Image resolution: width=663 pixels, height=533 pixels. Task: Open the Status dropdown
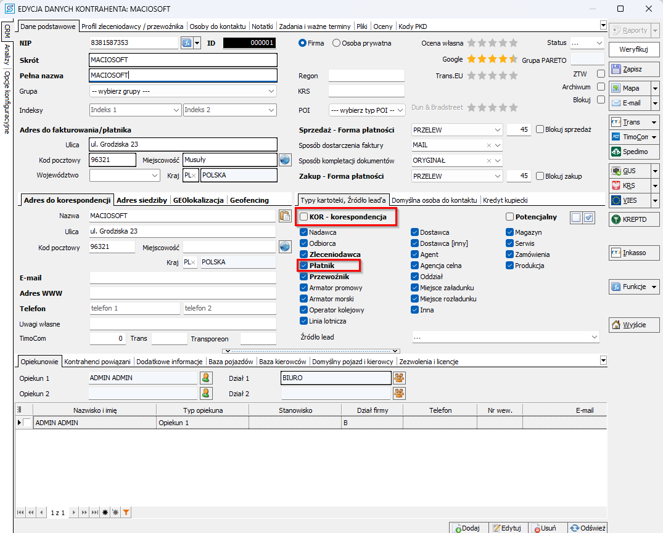point(586,43)
